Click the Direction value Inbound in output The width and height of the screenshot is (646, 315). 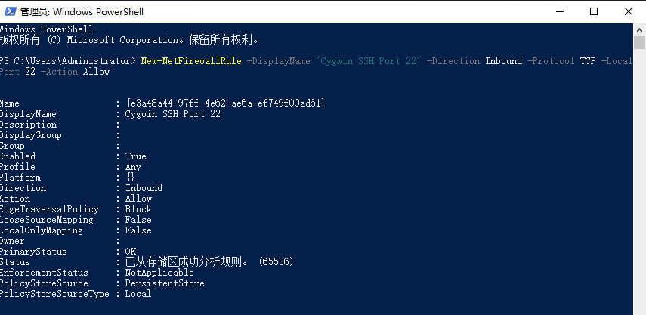pyautogui.click(x=144, y=188)
